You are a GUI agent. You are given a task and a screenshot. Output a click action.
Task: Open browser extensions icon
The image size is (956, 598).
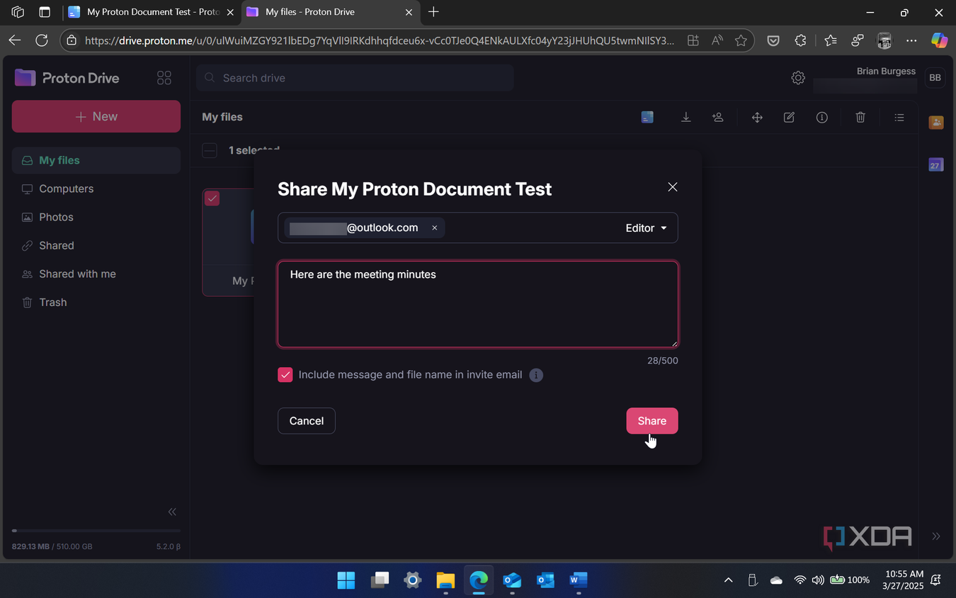click(x=800, y=40)
